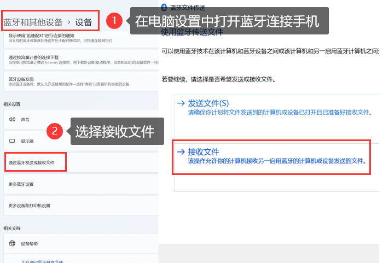Click the globe icon beside 设备帮助

[x=12, y=243]
